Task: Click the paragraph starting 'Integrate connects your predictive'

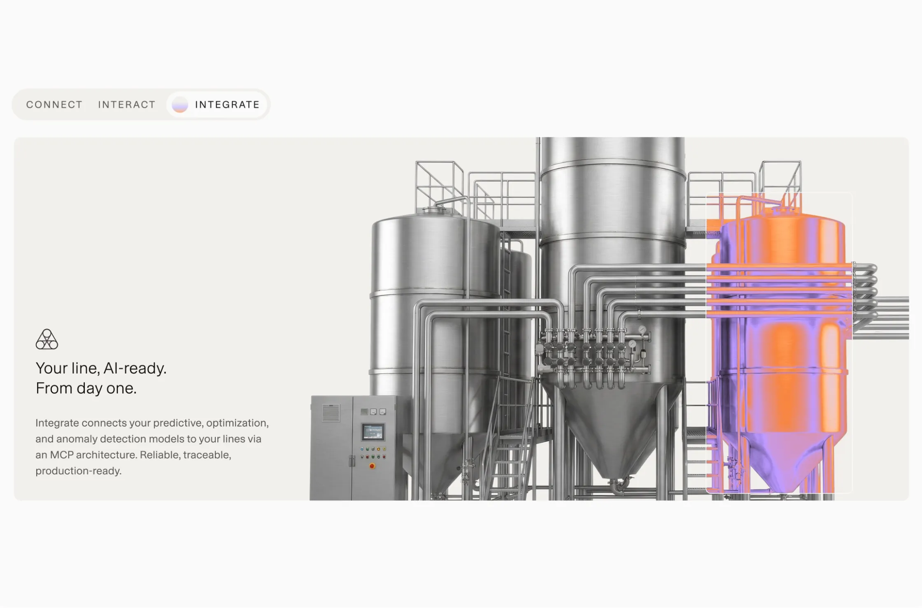Action: click(x=152, y=447)
